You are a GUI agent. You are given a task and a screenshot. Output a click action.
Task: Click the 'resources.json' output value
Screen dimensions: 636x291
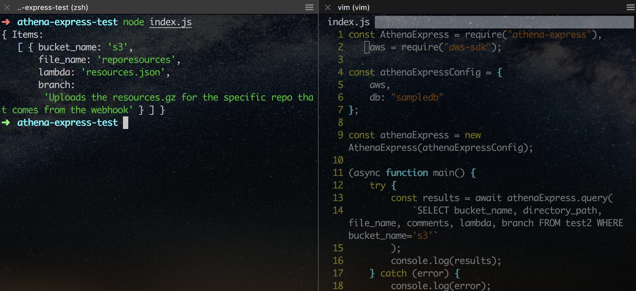click(x=123, y=72)
